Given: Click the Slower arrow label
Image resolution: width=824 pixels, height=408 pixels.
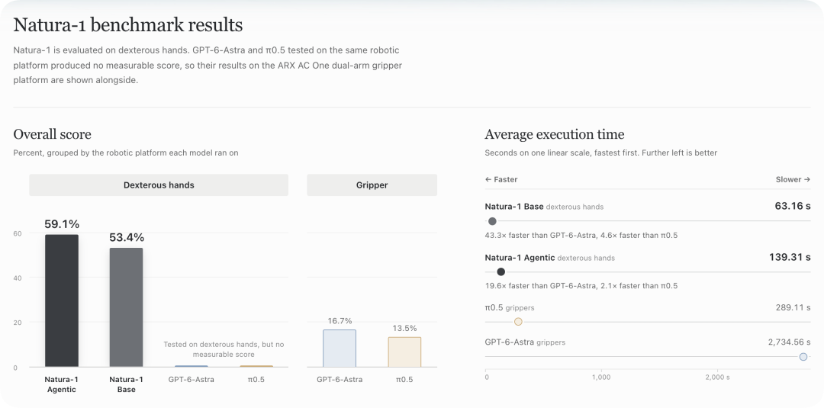Looking at the screenshot, I should tap(793, 179).
